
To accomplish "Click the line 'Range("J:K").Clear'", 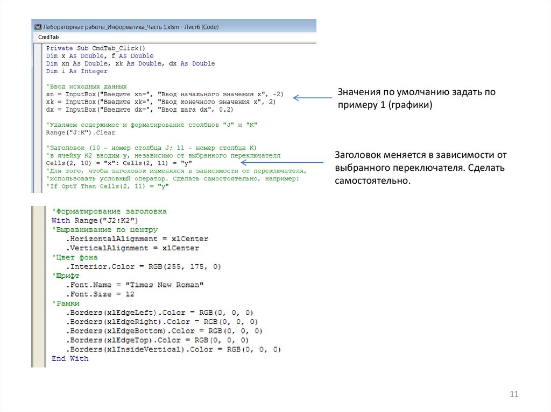I will tap(81, 133).
